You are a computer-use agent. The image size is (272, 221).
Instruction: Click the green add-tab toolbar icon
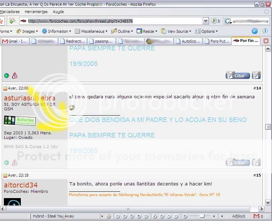12,21
